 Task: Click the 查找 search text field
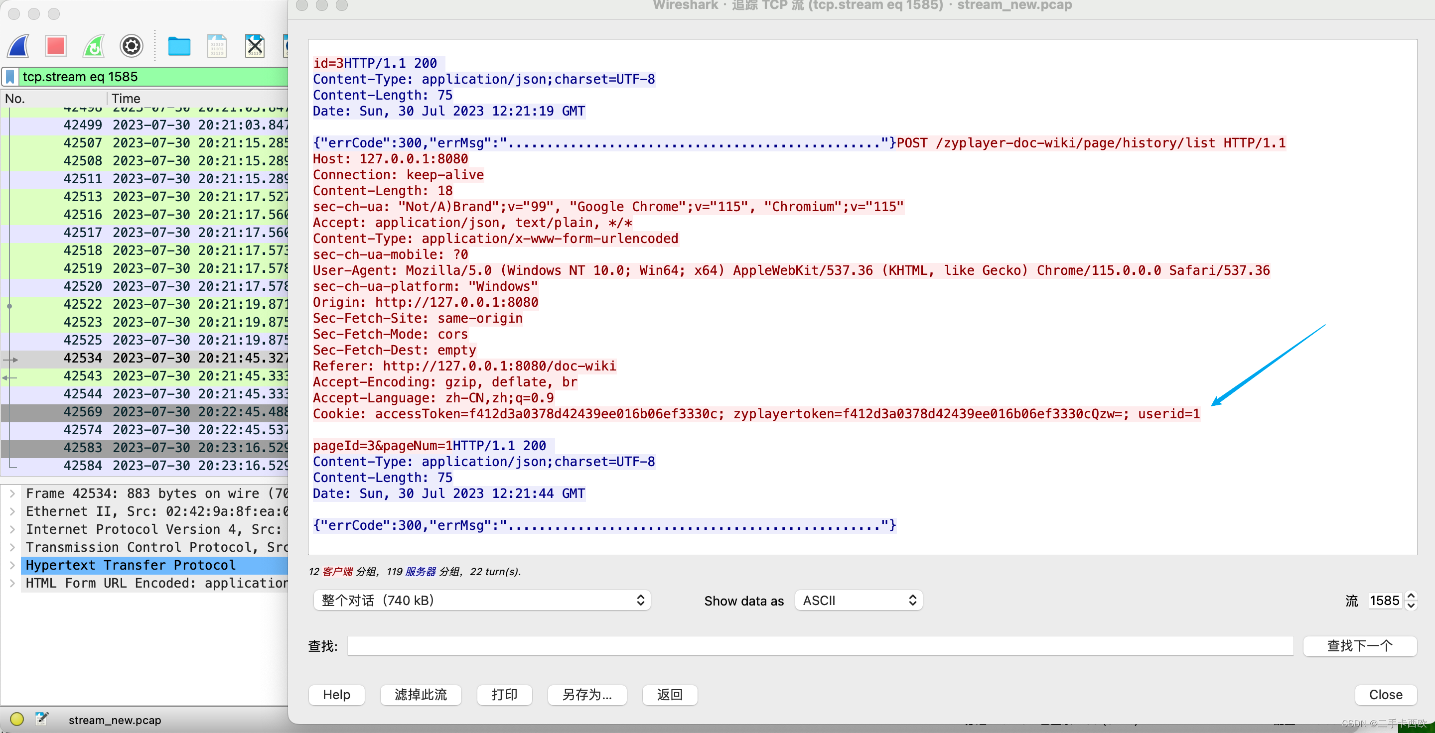pos(820,646)
